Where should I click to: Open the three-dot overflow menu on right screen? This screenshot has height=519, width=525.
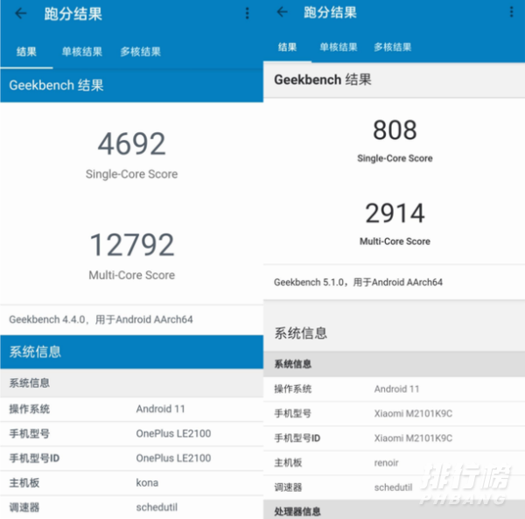coord(511,12)
